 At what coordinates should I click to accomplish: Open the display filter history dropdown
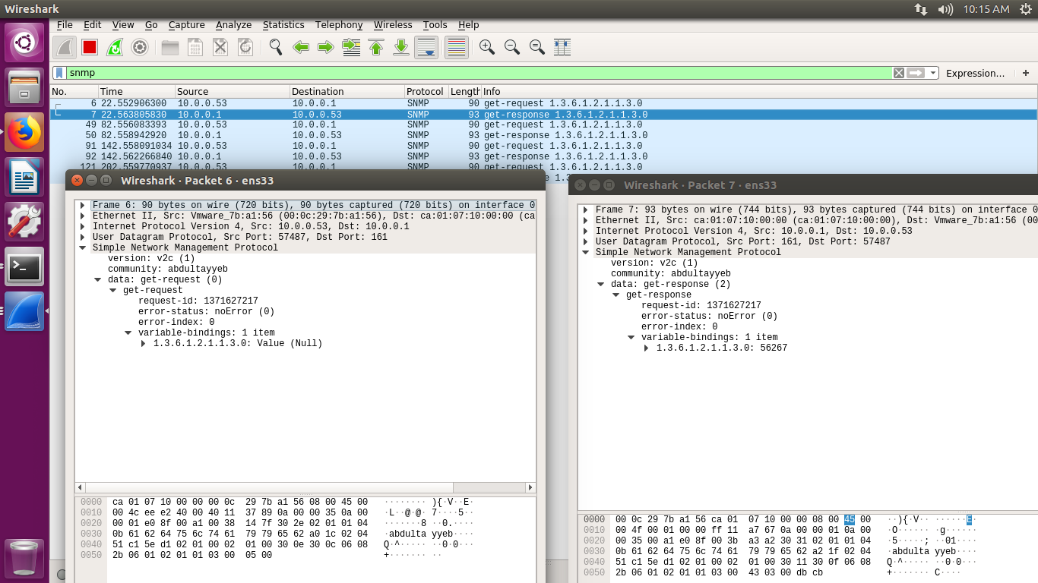click(932, 73)
